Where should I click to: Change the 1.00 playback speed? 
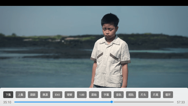pos(82,95)
